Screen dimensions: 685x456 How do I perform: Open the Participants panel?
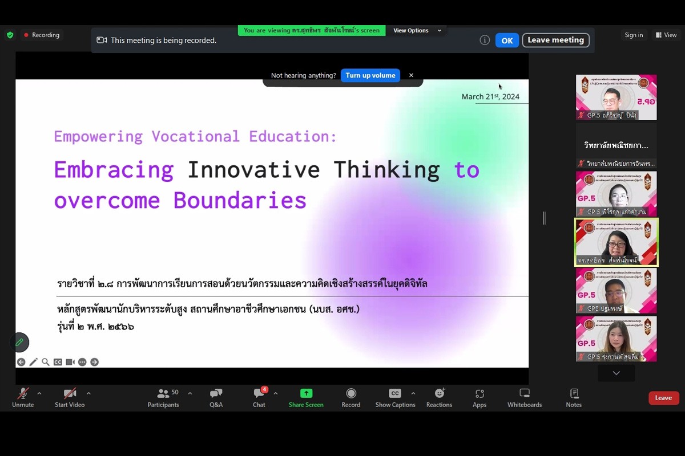(163, 397)
